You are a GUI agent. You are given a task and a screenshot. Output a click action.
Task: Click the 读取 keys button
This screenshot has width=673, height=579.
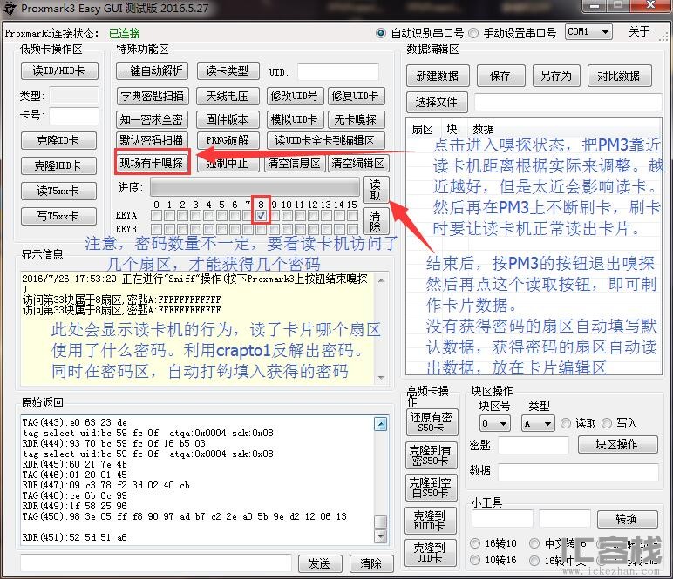tap(376, 190)
